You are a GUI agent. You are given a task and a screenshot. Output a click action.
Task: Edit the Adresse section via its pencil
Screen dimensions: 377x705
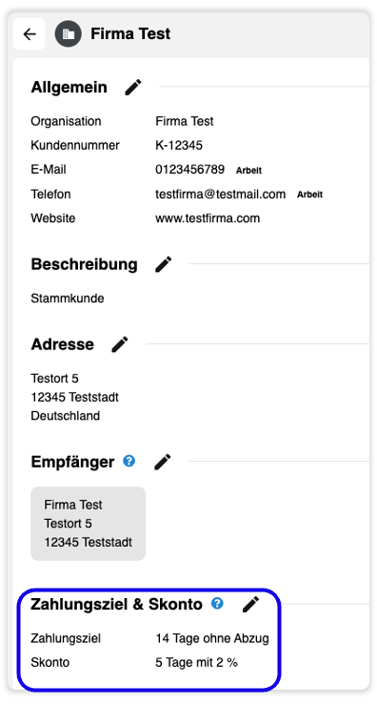pos(120,344)
